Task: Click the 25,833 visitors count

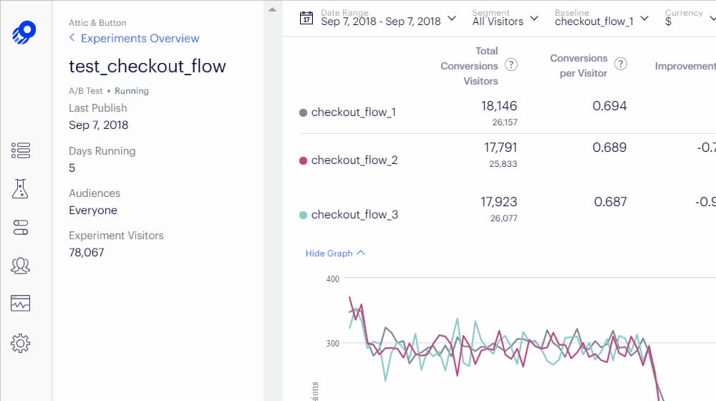Action: click(503, 164)
